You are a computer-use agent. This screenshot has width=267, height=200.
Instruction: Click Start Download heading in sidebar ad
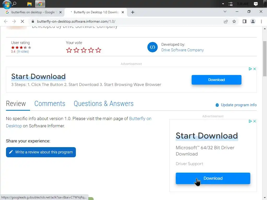click(x=207, y=136)
